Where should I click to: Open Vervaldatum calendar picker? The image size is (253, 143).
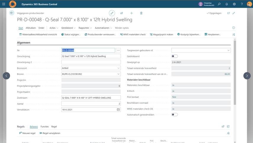point(118,110)
